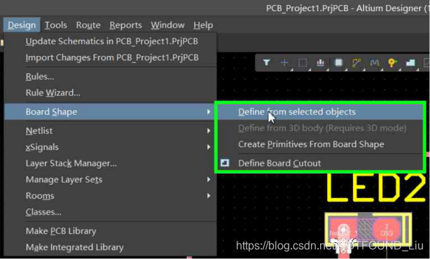Click the Manage Layer Sets label
Viewport: 430px width, 259px height.
[x=64, y=180]
